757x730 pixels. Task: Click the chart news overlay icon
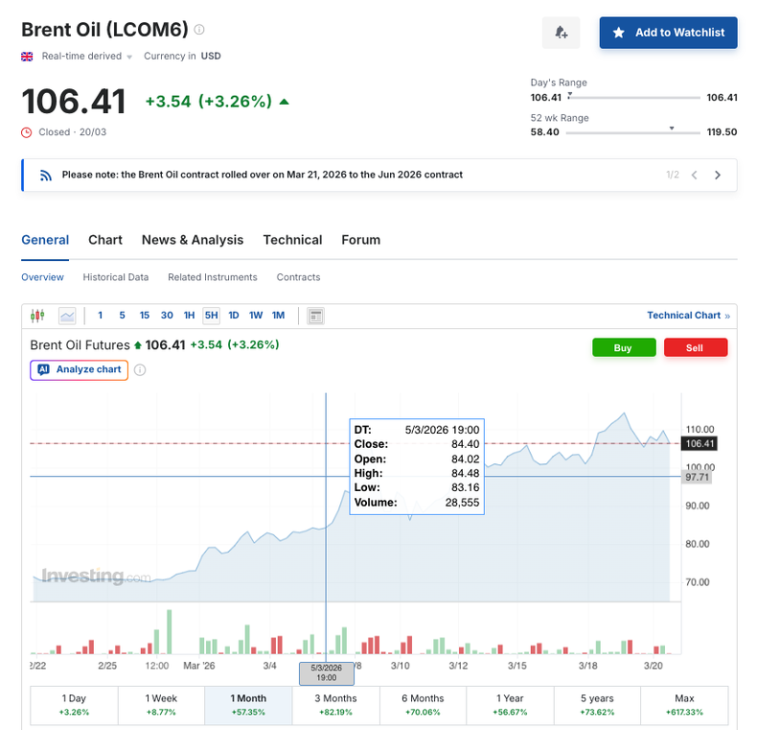pos(316,316)
